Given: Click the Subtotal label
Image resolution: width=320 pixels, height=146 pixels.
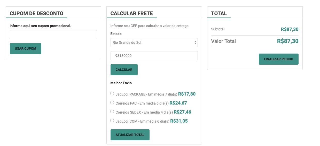Looking at the screenshot, I should 218,29.
